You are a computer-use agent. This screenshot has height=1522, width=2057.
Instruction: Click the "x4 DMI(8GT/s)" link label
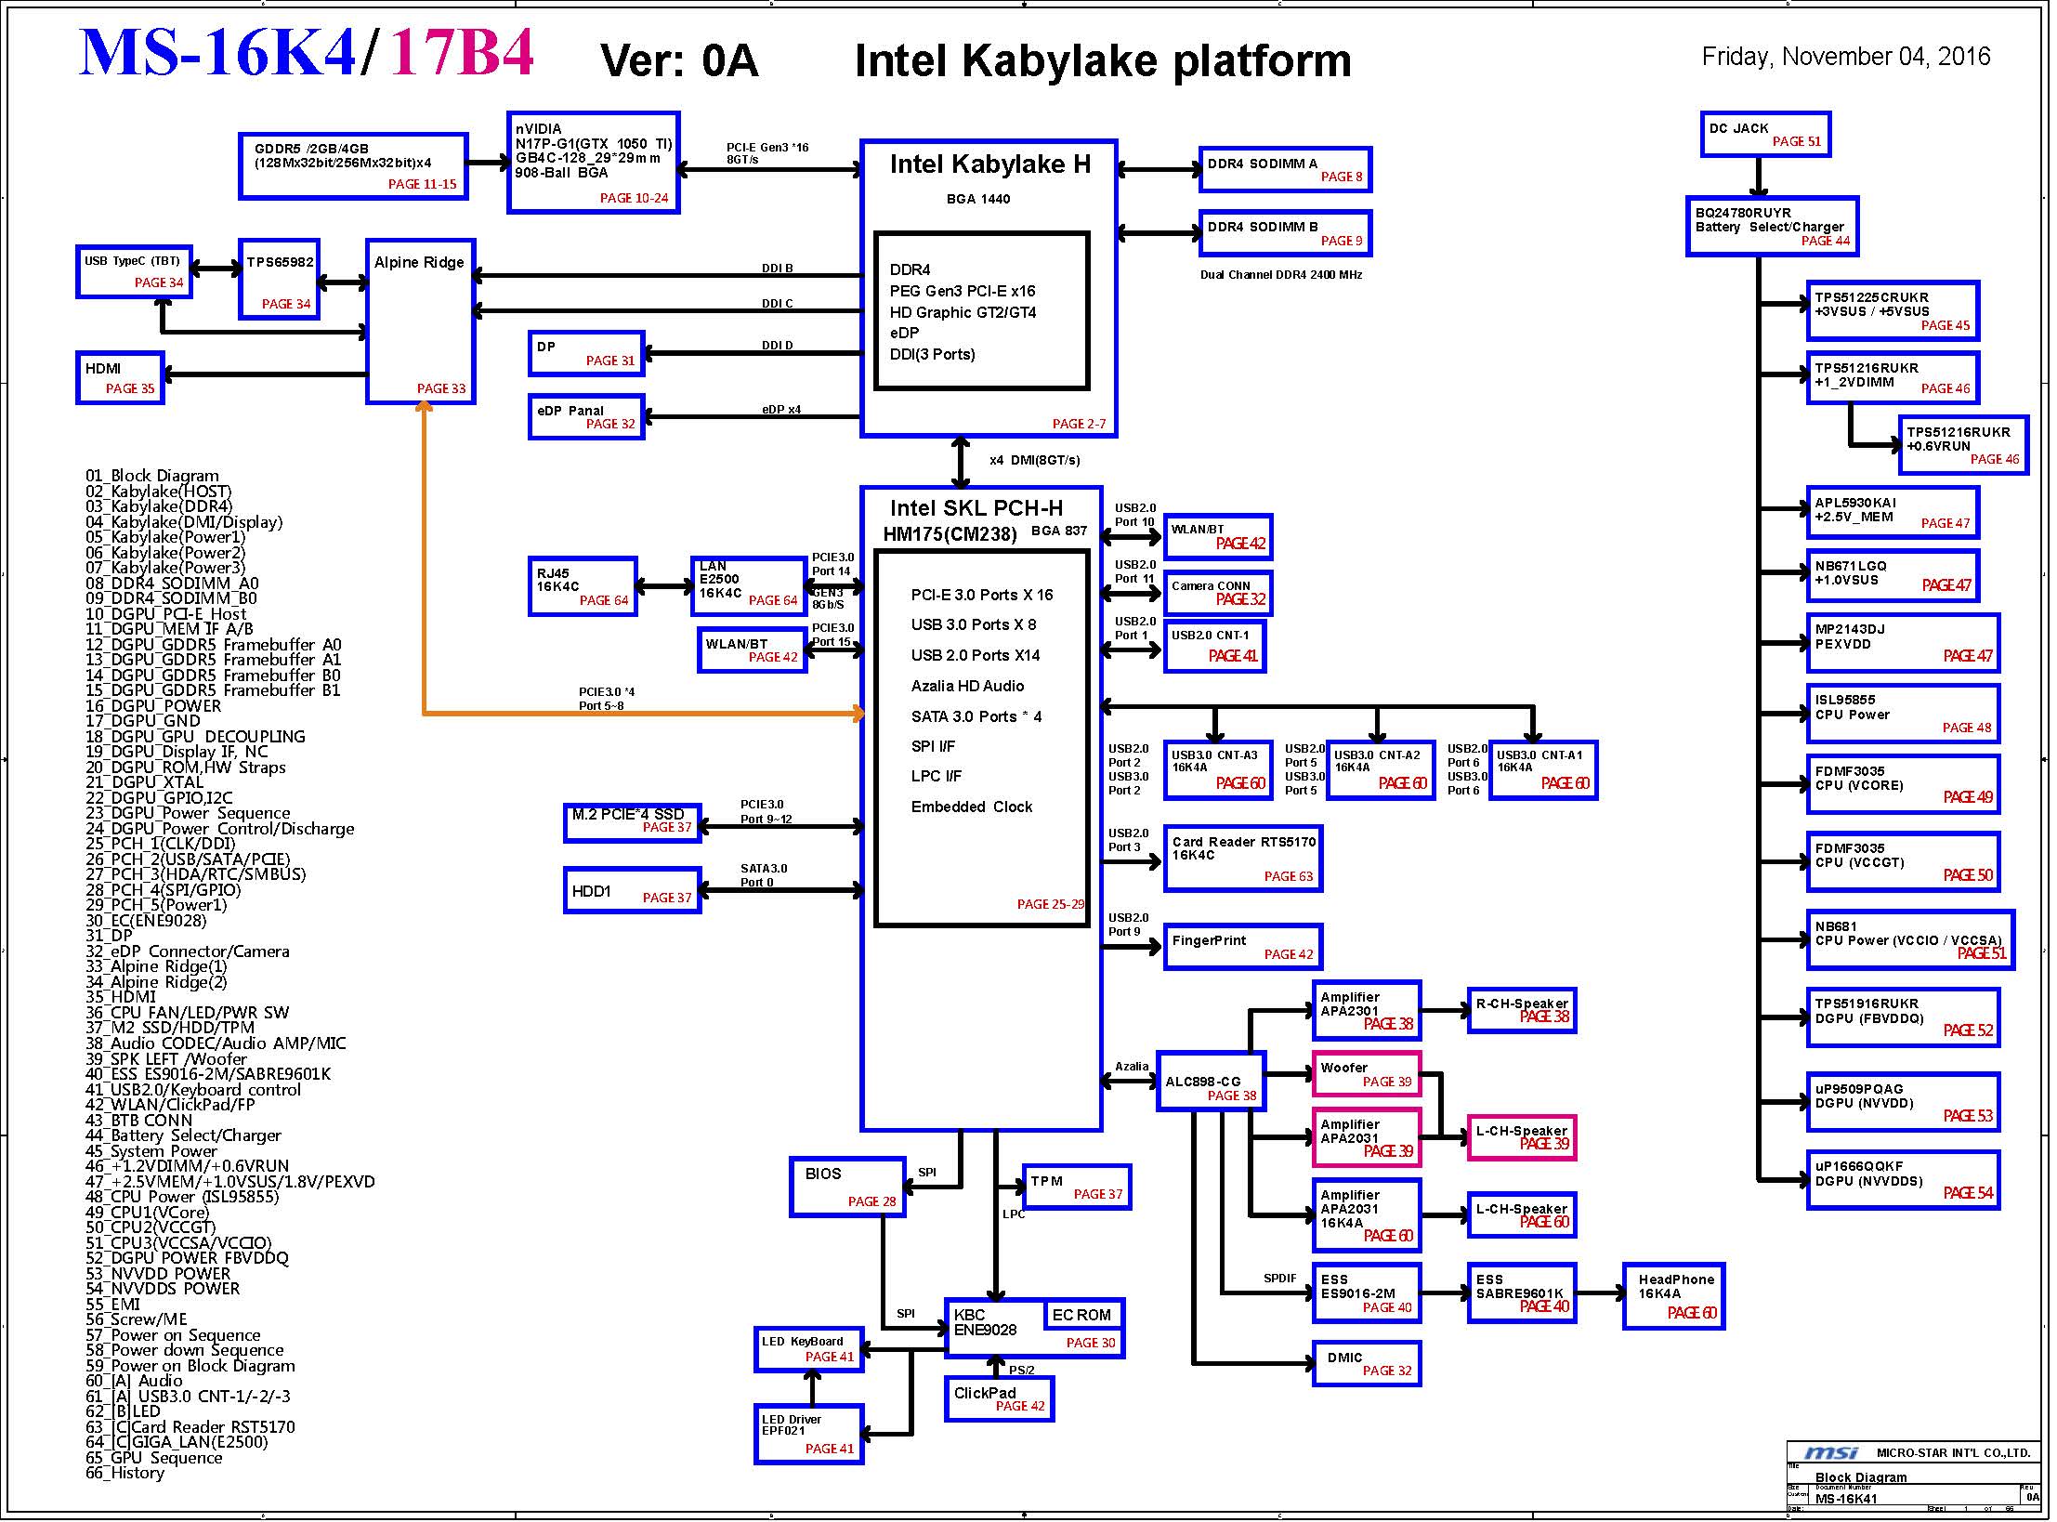[x=1034, y=460]
